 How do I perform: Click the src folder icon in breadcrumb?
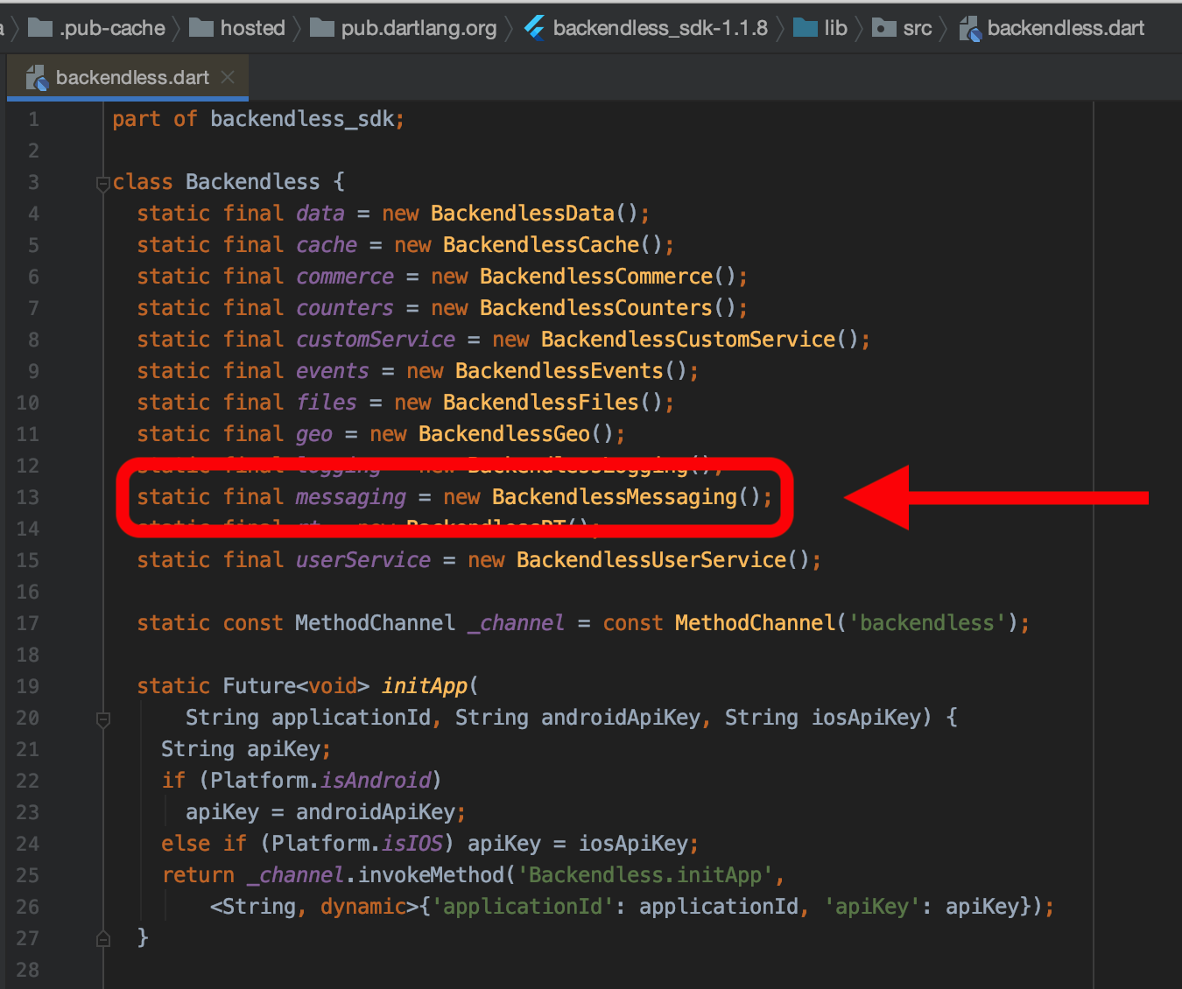pyautogui.click(x=884, y=28)
